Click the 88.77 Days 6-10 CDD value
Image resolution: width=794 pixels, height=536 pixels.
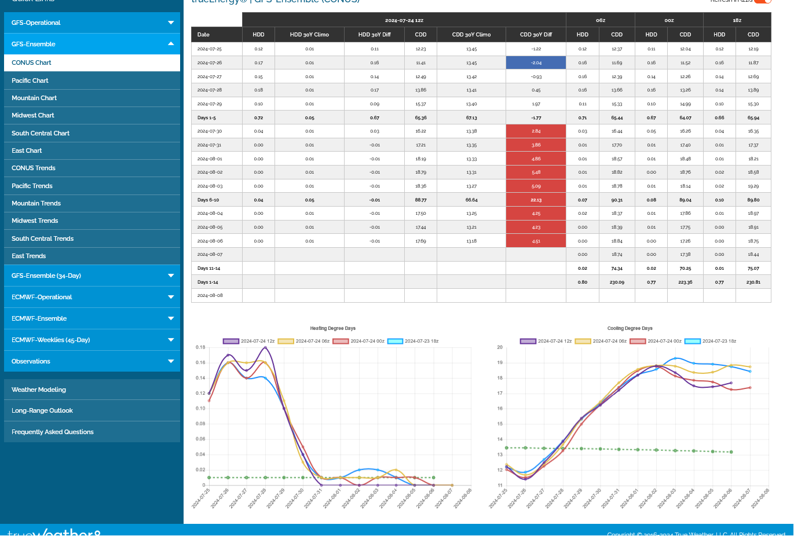(x=420, y=200)
